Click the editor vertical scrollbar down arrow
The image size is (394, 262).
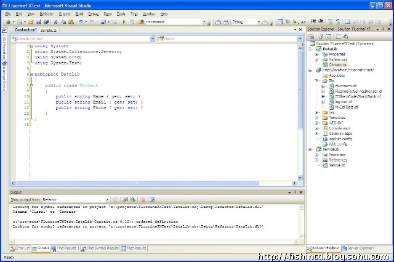(300, 177)
